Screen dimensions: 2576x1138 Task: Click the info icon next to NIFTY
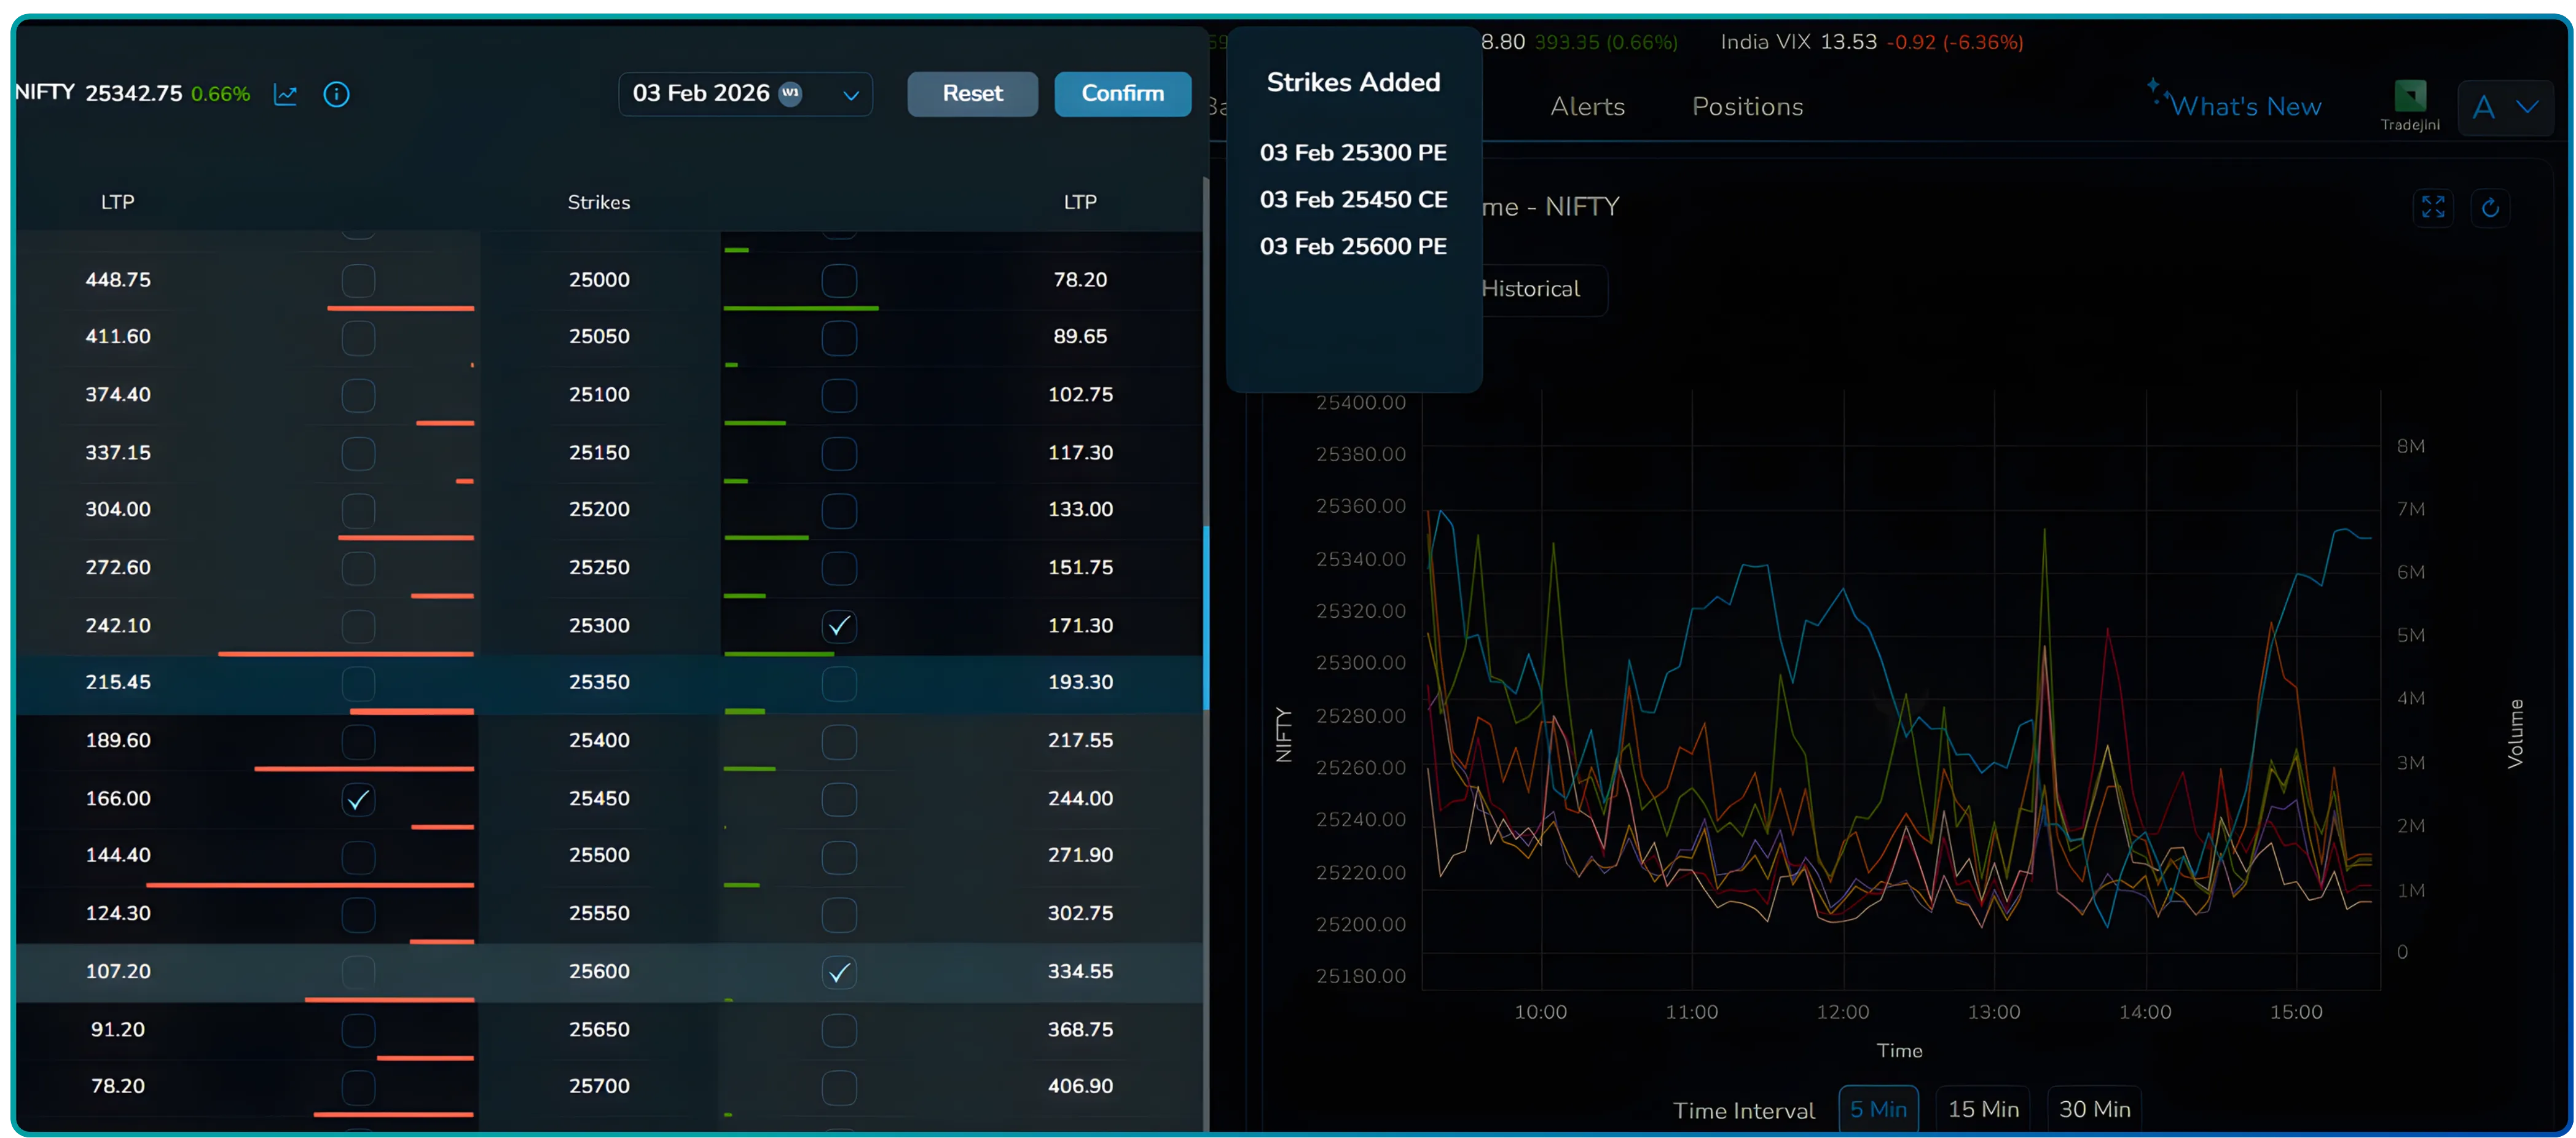coord(336,94)
